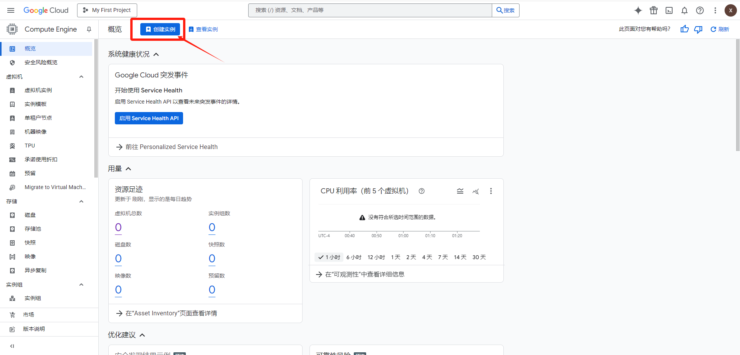Open Metrics Explorer icon on CPU chart
This screenshot has height=355, width=740.
pos(476,191)
